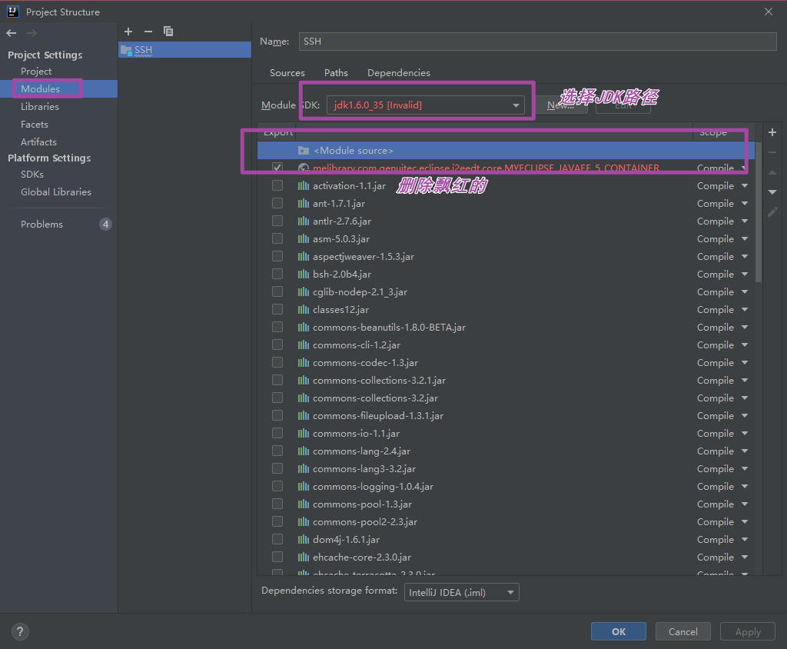Click library icon of ant-1.7.1.jar
This screenshot has width=787, height=649.
[303, 204]
